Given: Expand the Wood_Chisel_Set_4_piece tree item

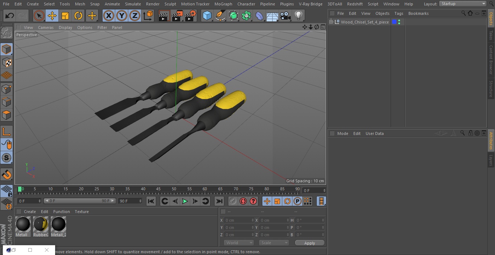Looking at the screenshot, I should (331, 22).
